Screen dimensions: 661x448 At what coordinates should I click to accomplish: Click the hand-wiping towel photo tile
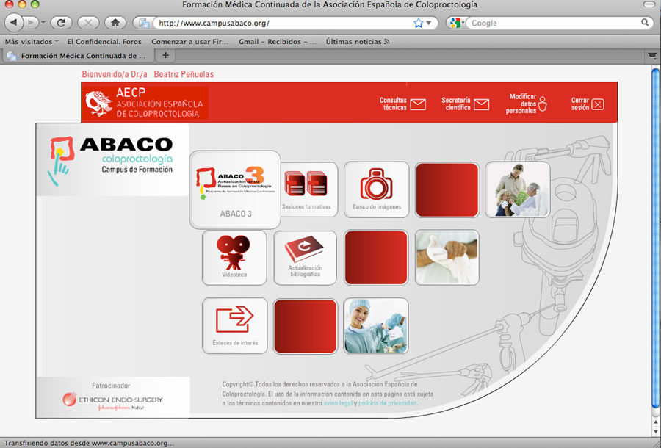click(x=447, y=258)
